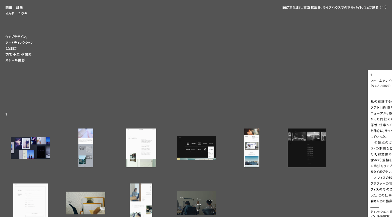Viewport: 392px width, 217px height.
Task: Click the text (たまに)
Action: click(12, 48)
